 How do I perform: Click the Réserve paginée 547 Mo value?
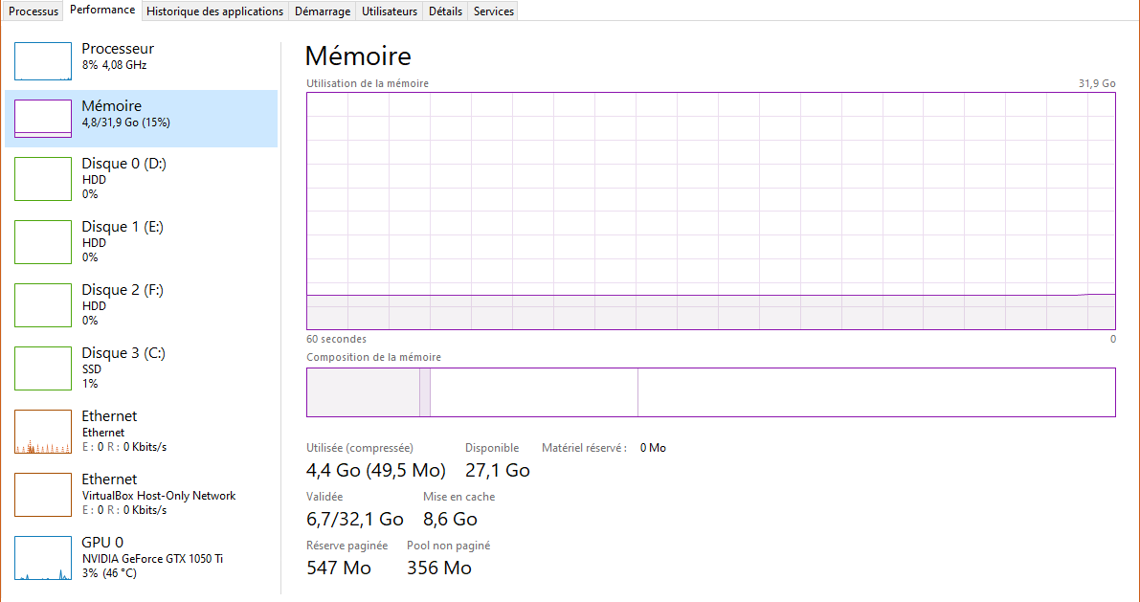tap(339, 568)
